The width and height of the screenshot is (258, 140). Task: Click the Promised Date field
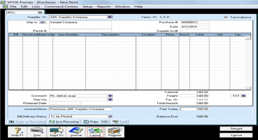tap(65, 103)
